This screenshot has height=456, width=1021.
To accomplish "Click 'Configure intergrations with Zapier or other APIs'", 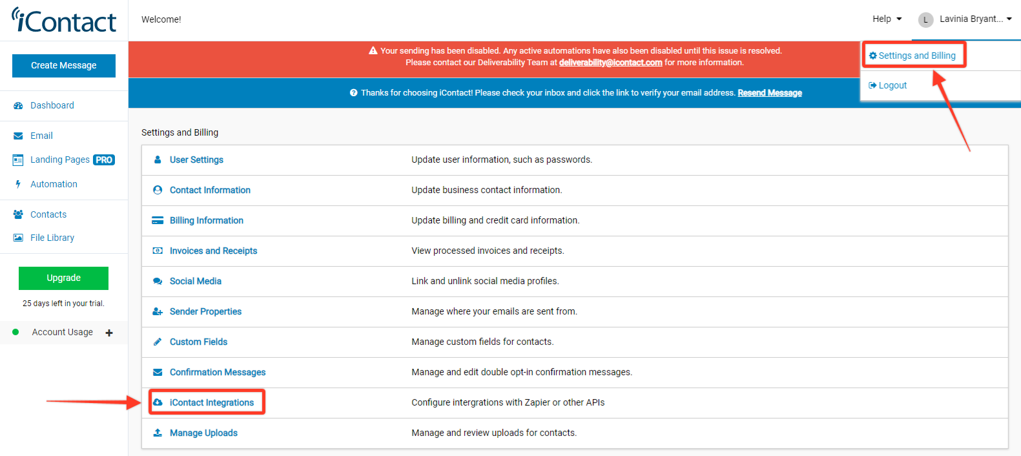I will tap(508, 402).
